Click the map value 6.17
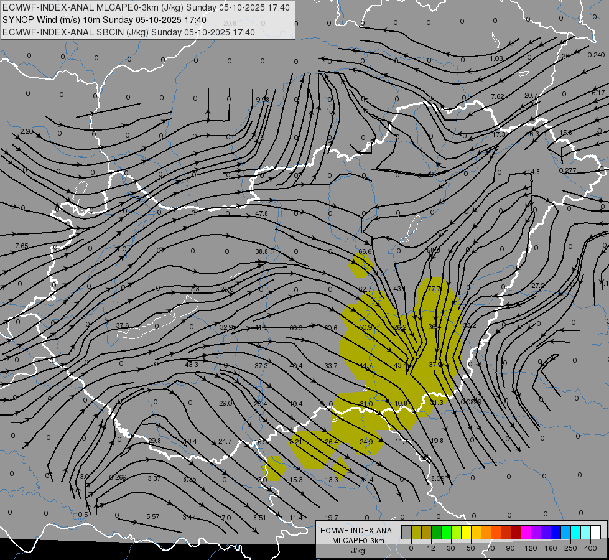The width and height of the screenshot is (609, 560). (598, 93)
